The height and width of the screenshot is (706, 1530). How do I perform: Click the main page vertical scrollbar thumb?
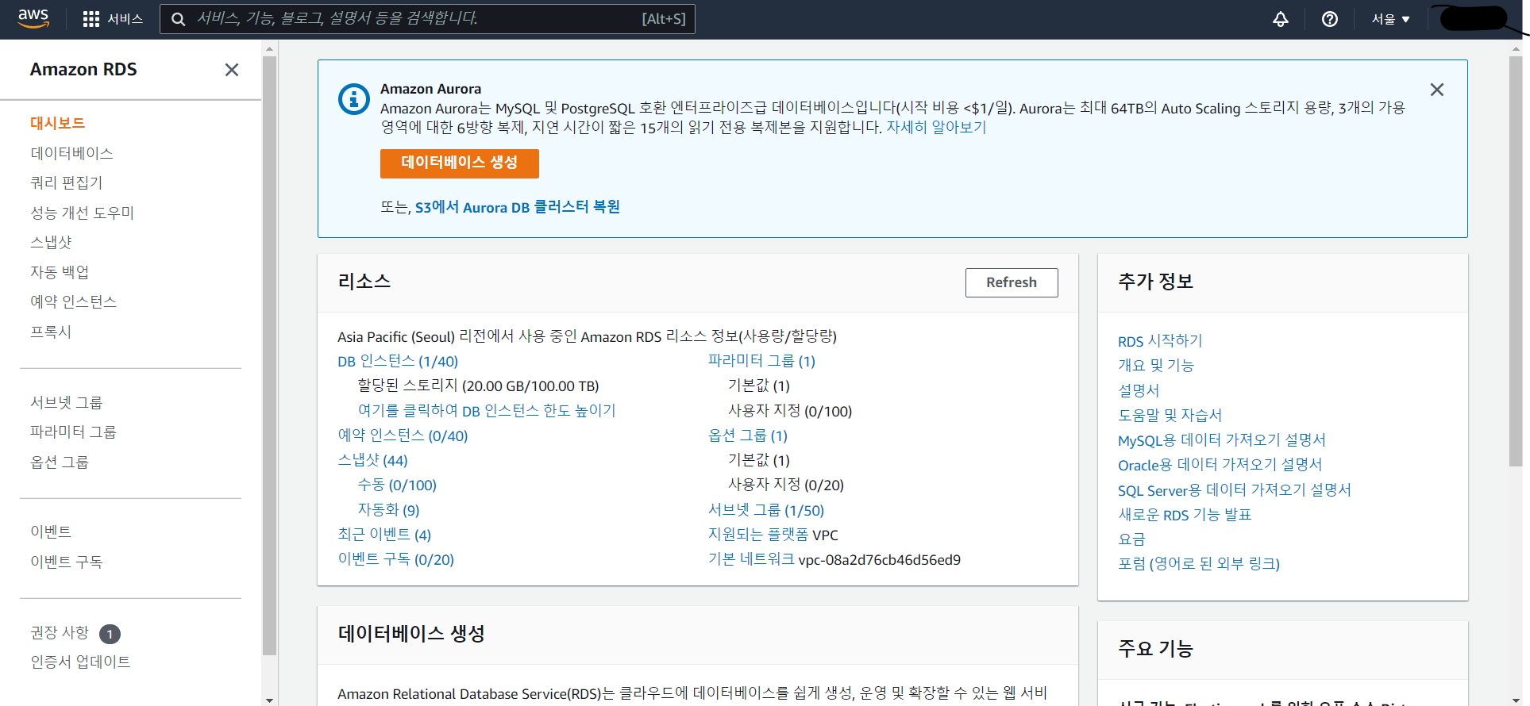(1516, 261)
